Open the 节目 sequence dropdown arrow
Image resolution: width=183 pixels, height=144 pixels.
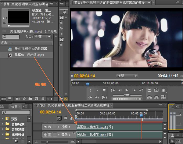tap(149, 3)
